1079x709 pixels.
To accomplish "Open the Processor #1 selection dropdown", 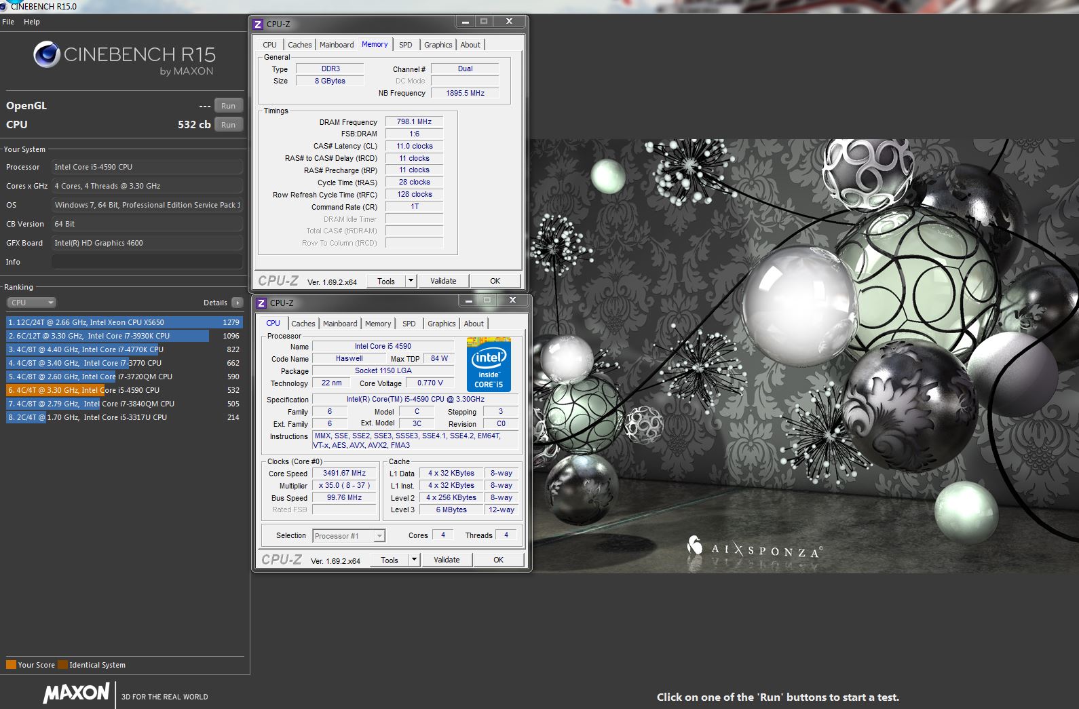I will (x=349, y=536).
